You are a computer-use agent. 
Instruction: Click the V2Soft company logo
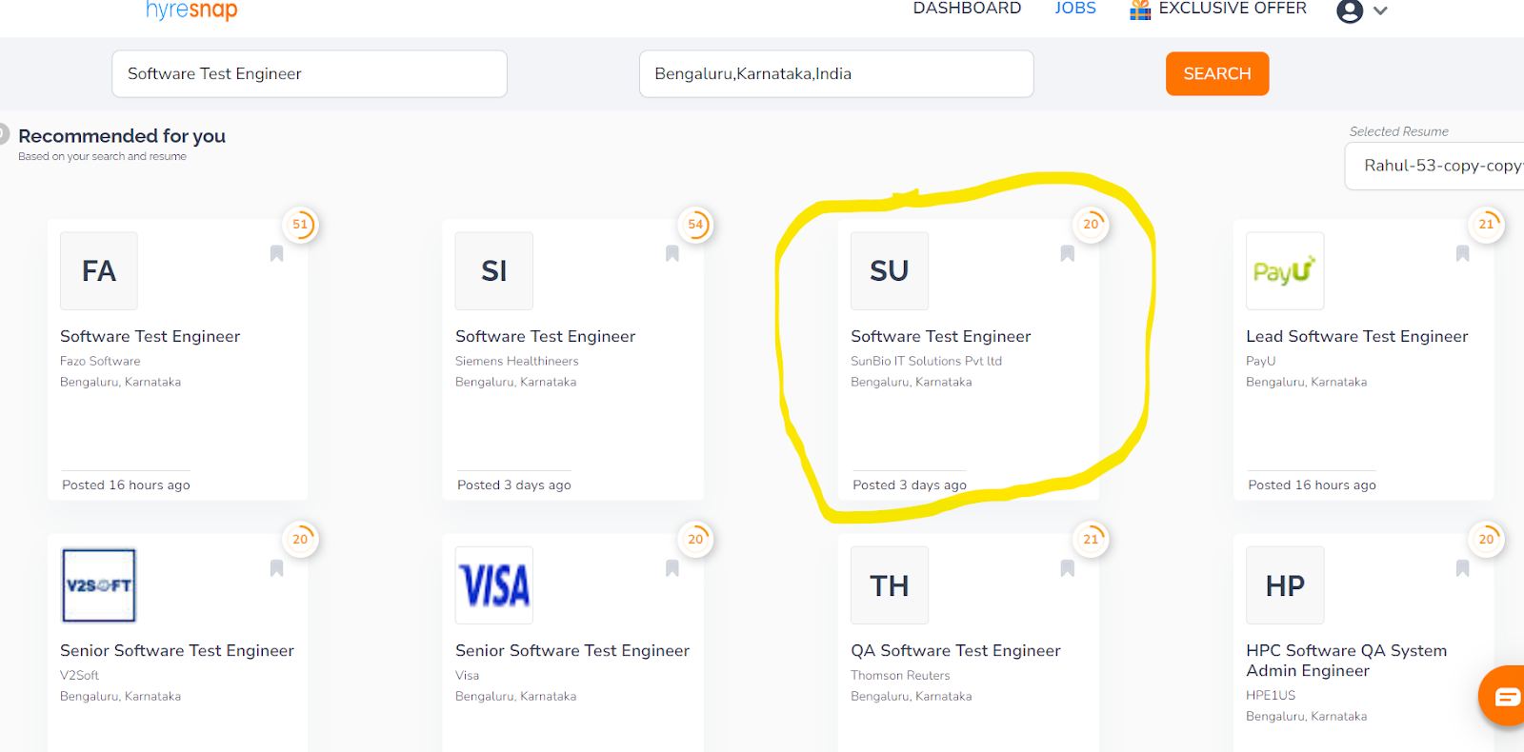pos(99,585)
